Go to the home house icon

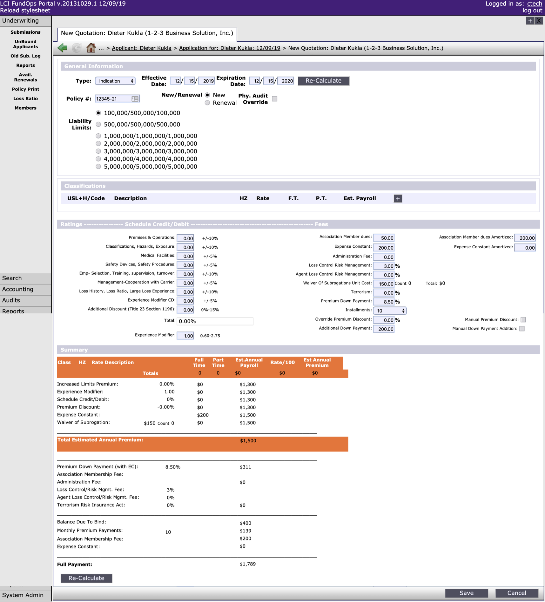click(x=91, y=48)
